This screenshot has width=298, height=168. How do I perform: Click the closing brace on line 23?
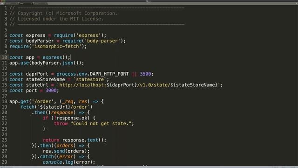click(44, 129)
